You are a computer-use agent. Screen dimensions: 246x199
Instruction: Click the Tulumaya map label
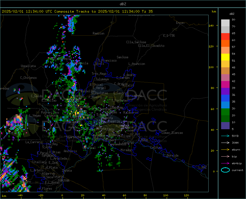102,79
